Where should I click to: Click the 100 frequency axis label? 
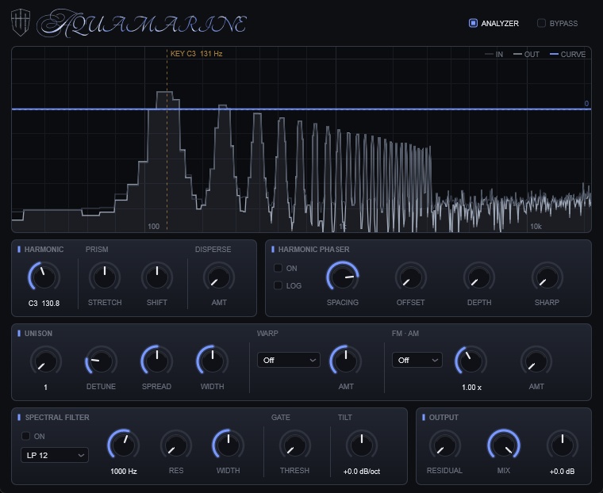[153, 227]
